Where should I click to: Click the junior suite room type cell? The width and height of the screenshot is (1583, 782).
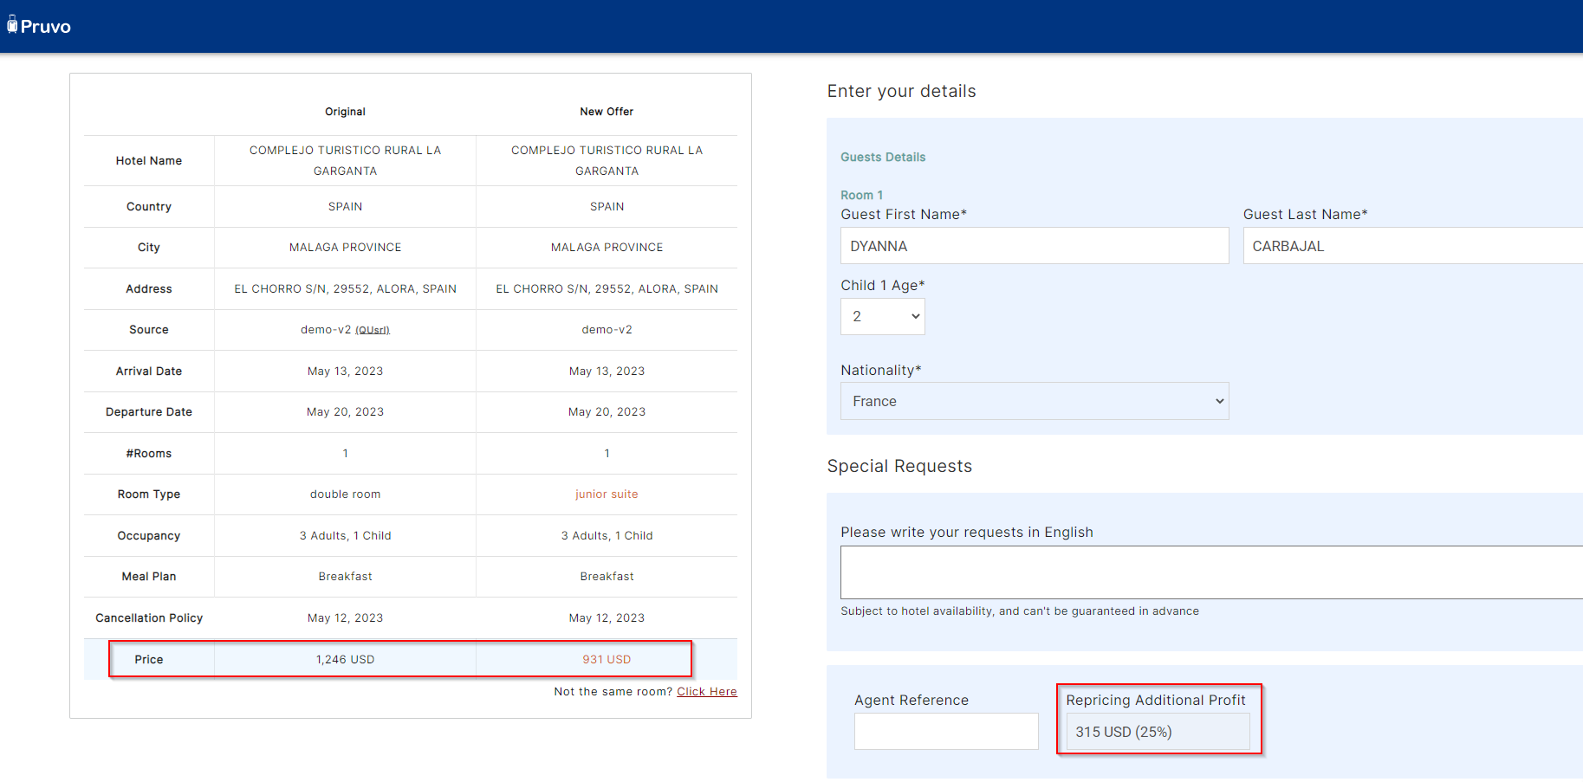click(x=607, y=494)
